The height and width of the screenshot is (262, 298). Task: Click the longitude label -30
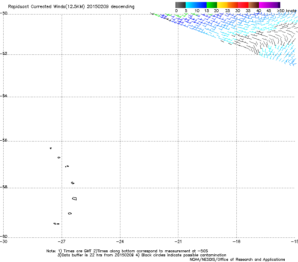coord(4,241)
